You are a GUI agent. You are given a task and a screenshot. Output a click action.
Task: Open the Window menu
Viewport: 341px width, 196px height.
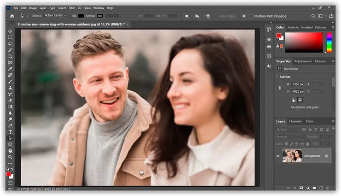click(x=99, y=8)
